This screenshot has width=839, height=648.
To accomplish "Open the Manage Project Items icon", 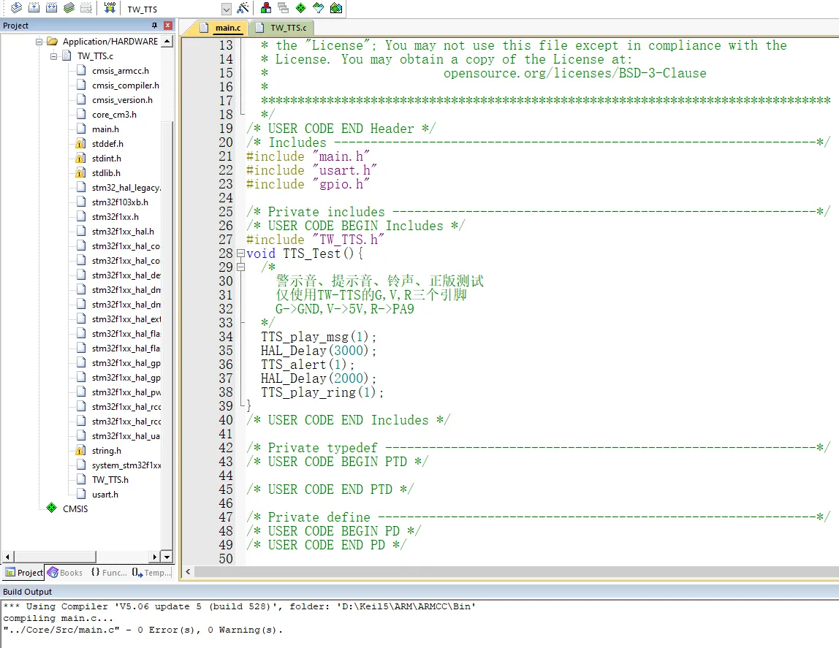I will (x=266, y=8).
